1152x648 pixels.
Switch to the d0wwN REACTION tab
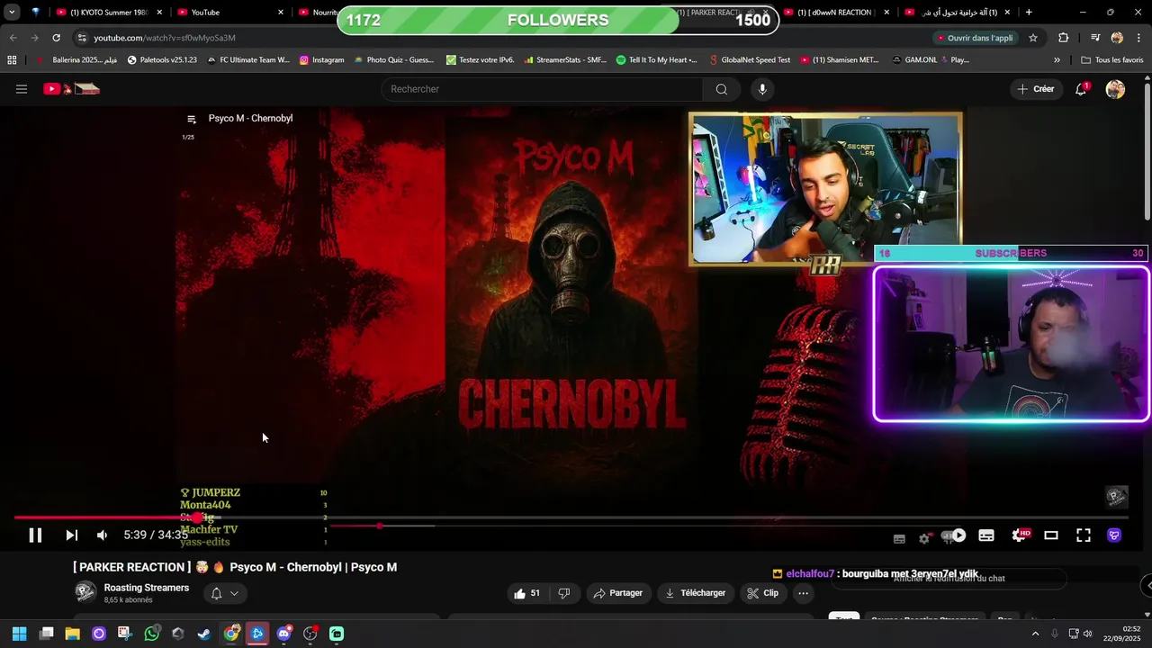pos(837,13)
